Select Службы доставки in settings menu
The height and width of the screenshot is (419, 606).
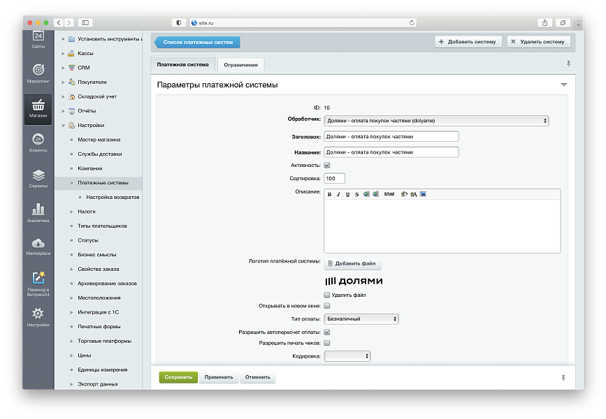point(99,154)
